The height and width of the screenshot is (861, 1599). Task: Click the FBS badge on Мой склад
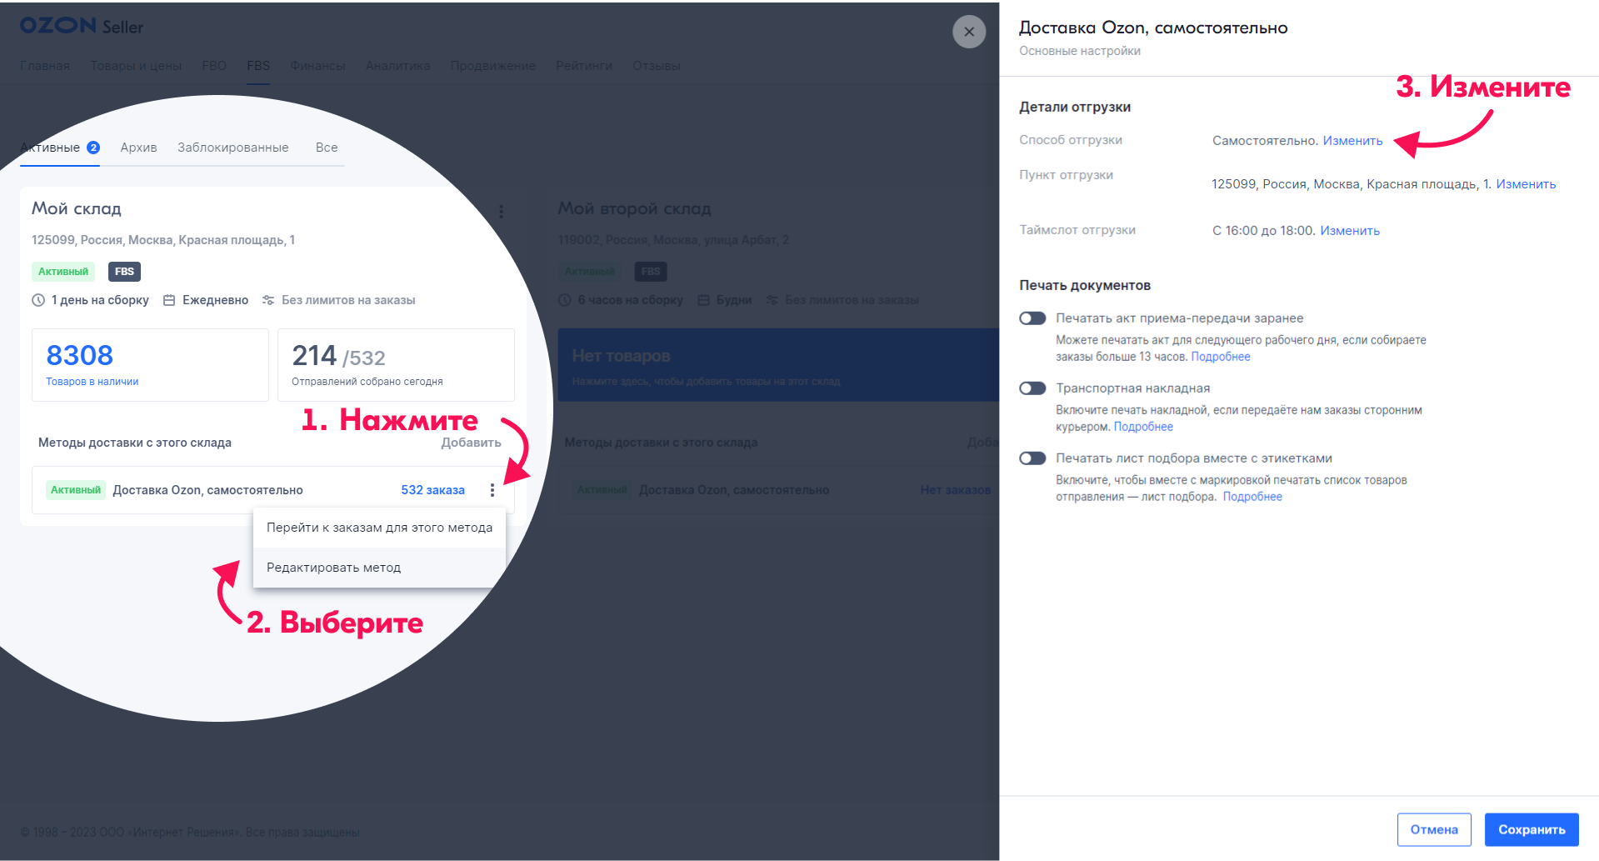[x=124, y=272]
